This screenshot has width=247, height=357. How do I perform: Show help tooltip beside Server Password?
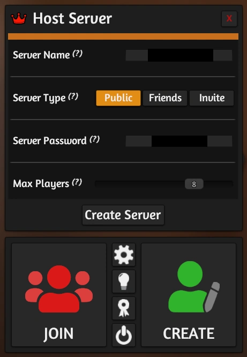point(94,139)
